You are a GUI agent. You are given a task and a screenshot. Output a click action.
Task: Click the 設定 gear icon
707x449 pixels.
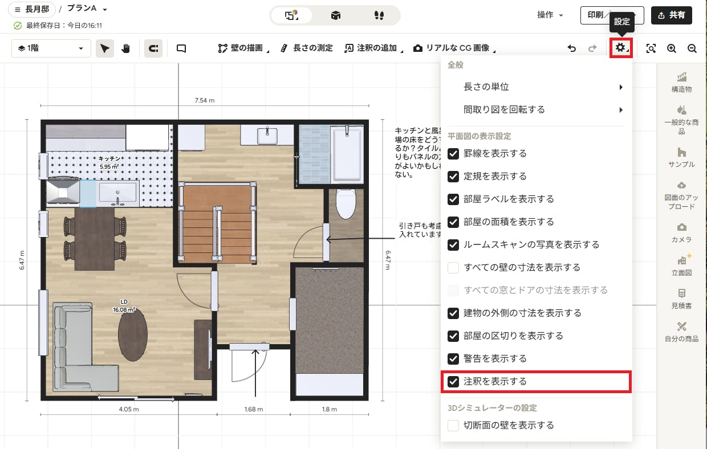tap(621, 48)
